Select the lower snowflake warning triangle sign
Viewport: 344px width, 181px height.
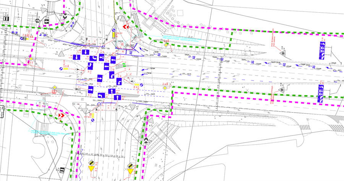pyautogui.click(x=282, y=89)
